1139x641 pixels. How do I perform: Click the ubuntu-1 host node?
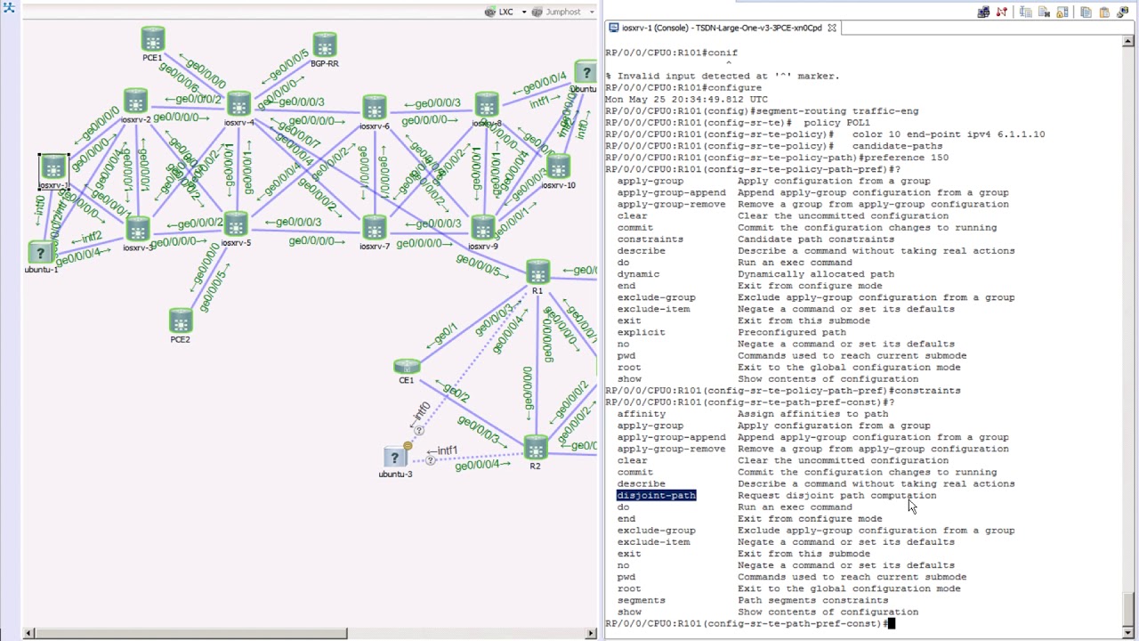(40, 253)
